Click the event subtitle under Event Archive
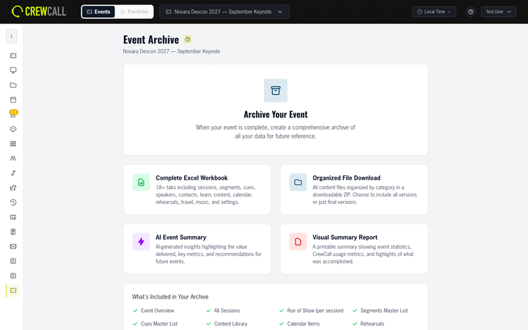The width and height of the screenshot is (528, 330). tap(172, 51)
